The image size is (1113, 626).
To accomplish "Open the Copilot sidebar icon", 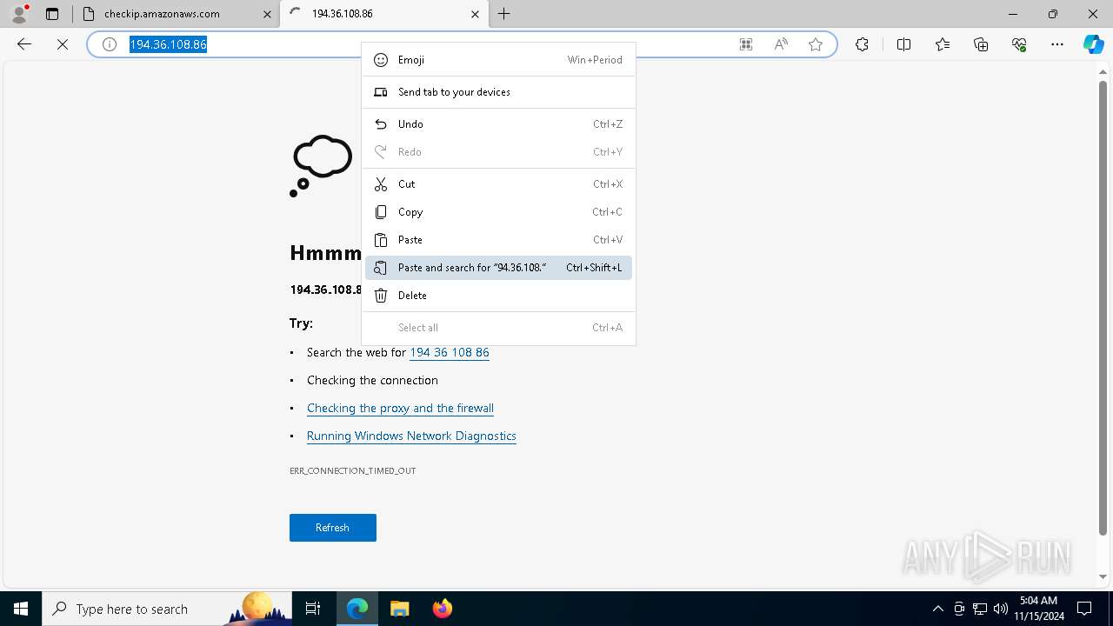I will tap(1093, 44).
